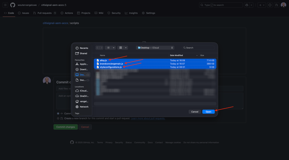The image size is (289, 160).
Task: Select create new branch radio option
Action: tap(58, 118)
